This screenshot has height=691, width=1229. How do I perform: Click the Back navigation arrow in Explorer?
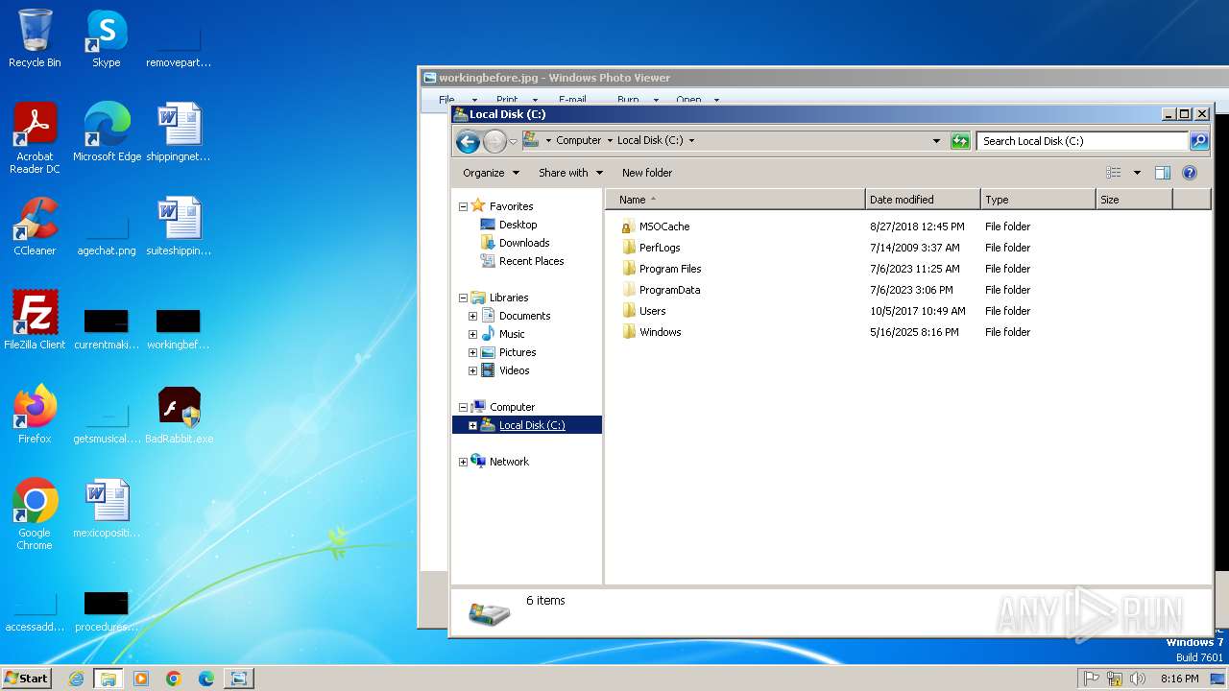(468, 142)
